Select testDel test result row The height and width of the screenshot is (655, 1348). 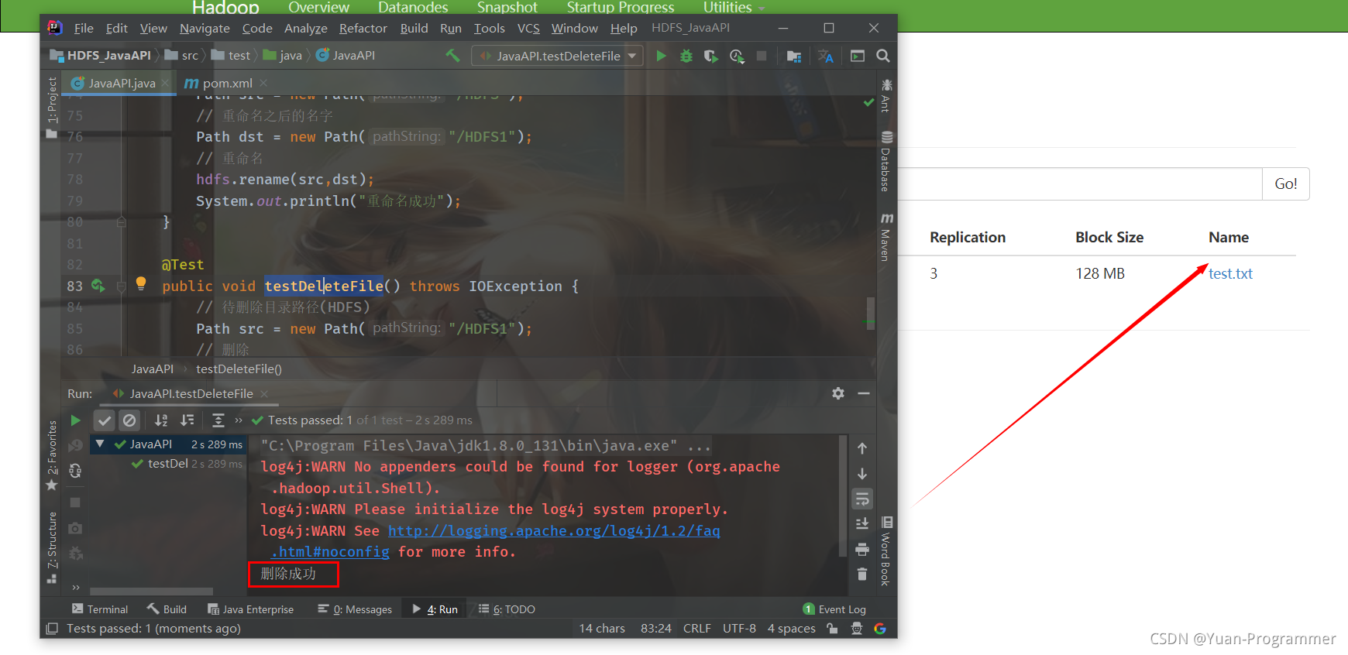(x=168, y=464)
